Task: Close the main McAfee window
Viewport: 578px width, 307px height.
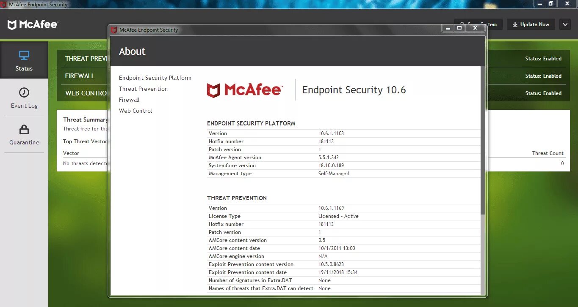Action: (x=567, y=3)
